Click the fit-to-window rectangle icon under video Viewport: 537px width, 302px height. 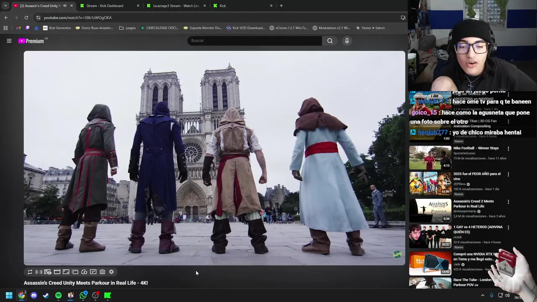tap(66, 272)
